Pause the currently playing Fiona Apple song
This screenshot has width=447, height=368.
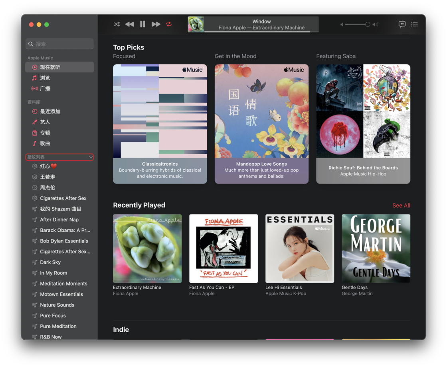pos(142,23)
